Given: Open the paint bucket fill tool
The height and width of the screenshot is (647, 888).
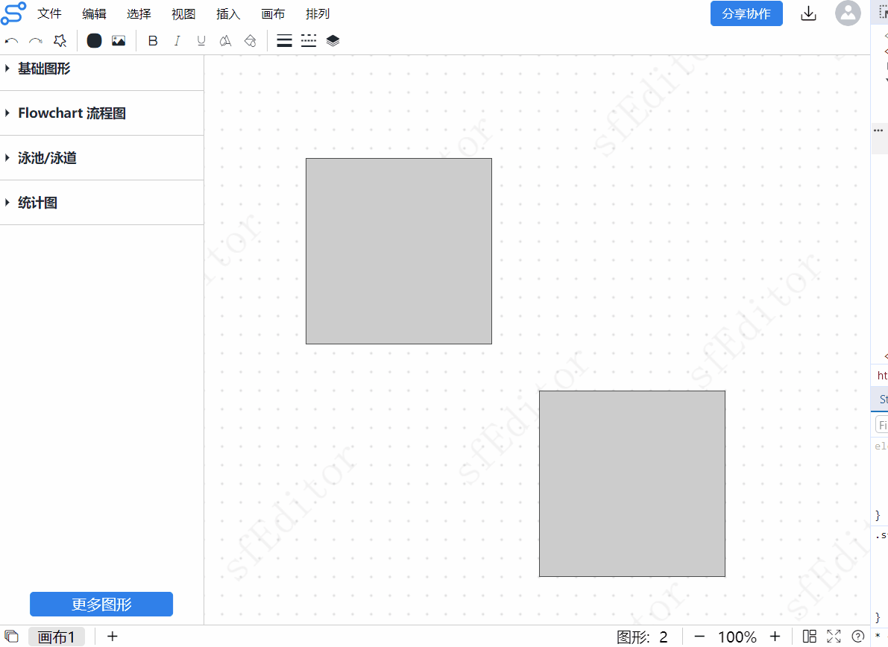Looking at the screenshot, I should (250, 41).
